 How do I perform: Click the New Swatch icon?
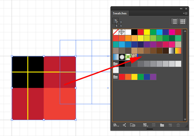(x=170, y=125)
